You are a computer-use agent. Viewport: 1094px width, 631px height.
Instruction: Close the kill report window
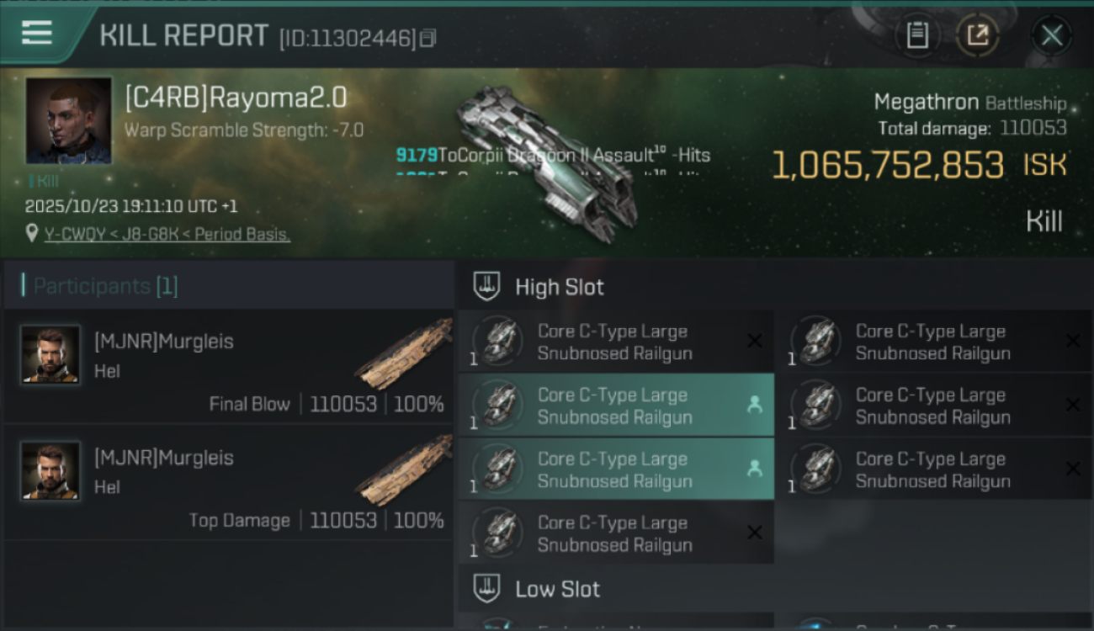pyautogui.click(x=1052, y=35)
